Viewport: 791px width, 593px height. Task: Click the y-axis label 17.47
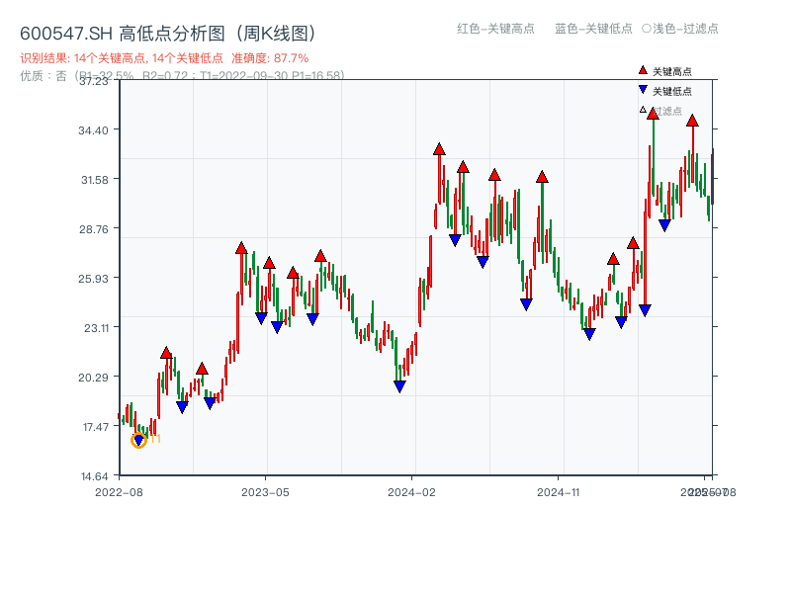coord(96,427)
